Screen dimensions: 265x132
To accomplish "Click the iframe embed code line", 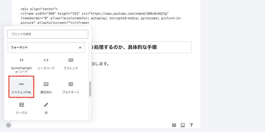I will pyautogui.click(x=101, y=18).
